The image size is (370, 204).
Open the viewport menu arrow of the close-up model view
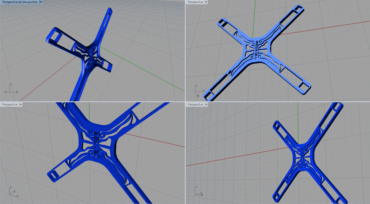tap(21, 104)
